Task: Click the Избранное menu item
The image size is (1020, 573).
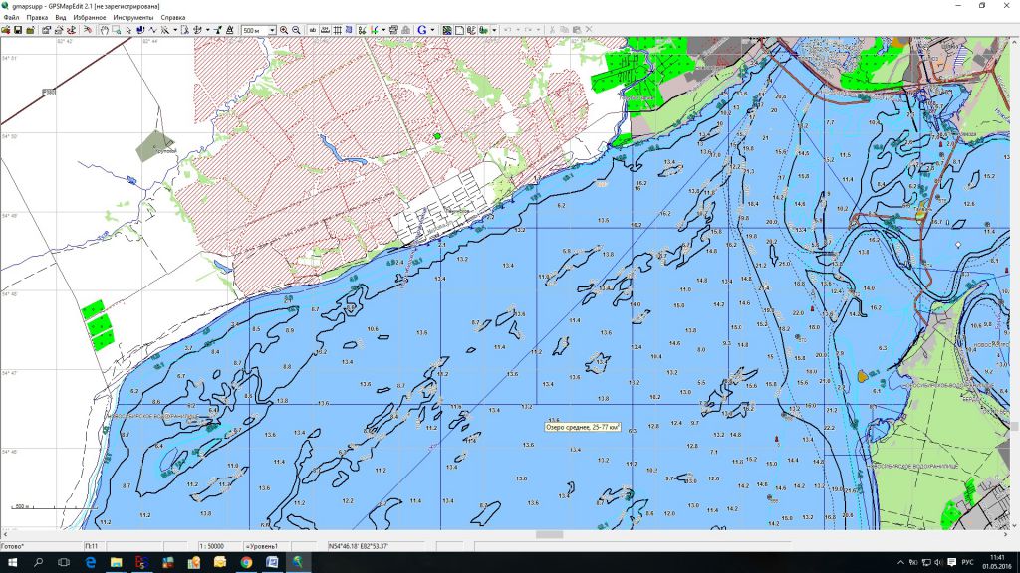Action: [x=90, y=18]
